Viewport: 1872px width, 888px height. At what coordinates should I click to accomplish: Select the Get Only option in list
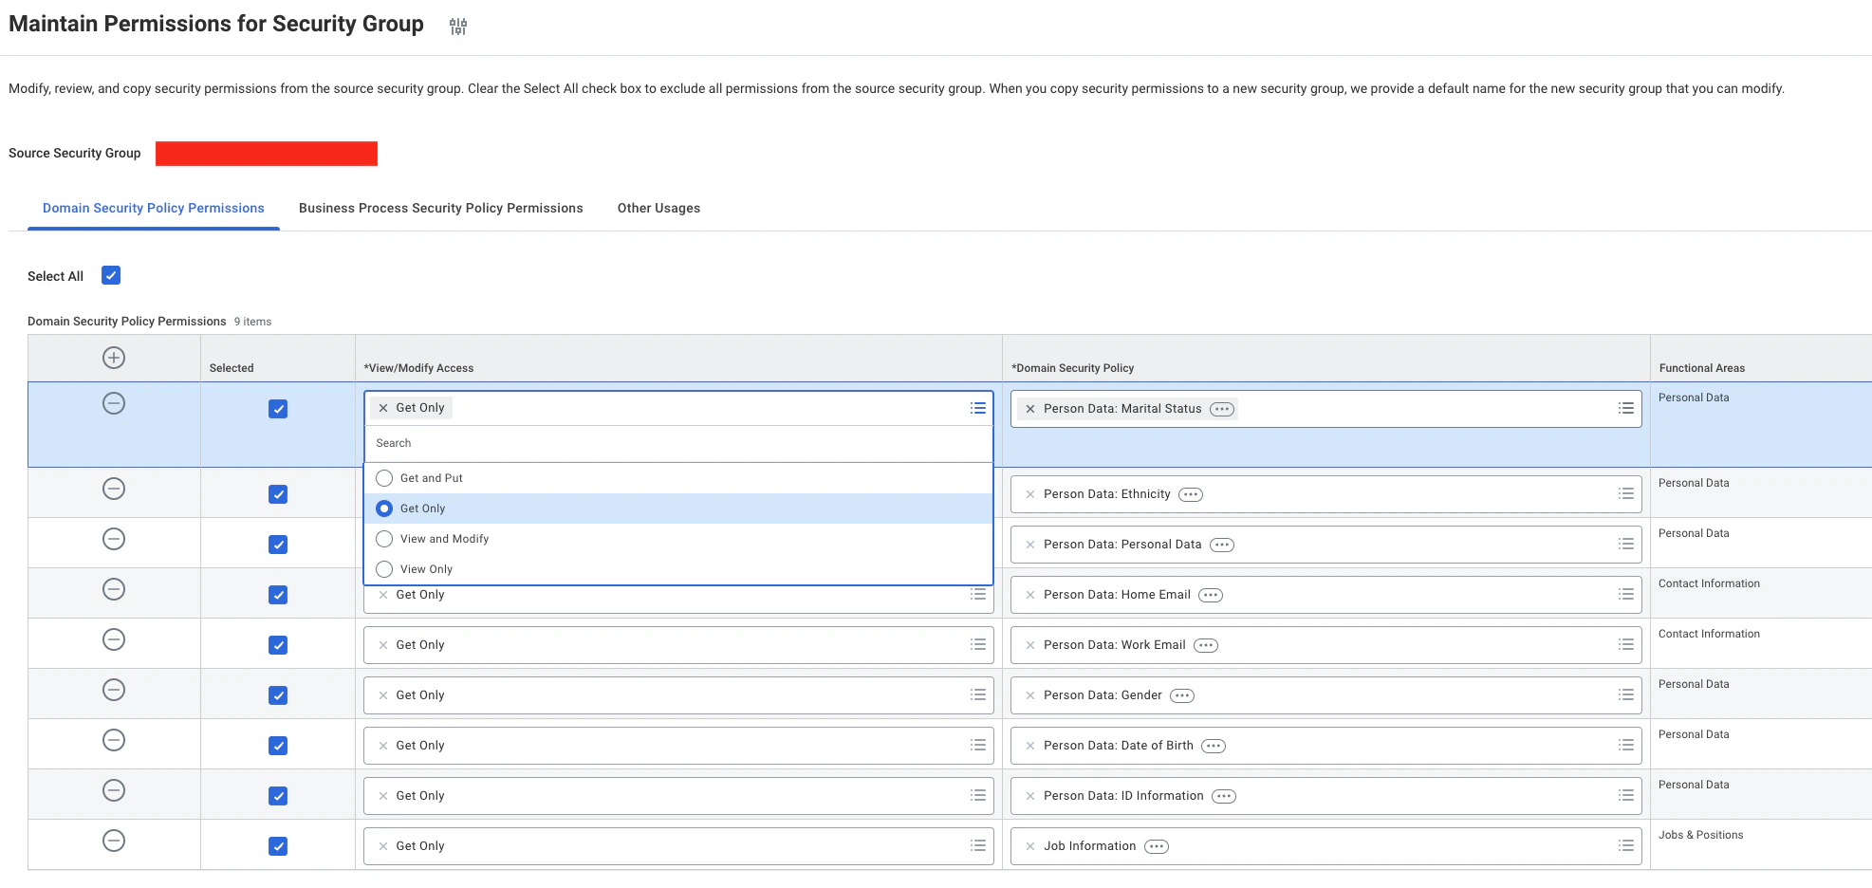pos(678,509)
